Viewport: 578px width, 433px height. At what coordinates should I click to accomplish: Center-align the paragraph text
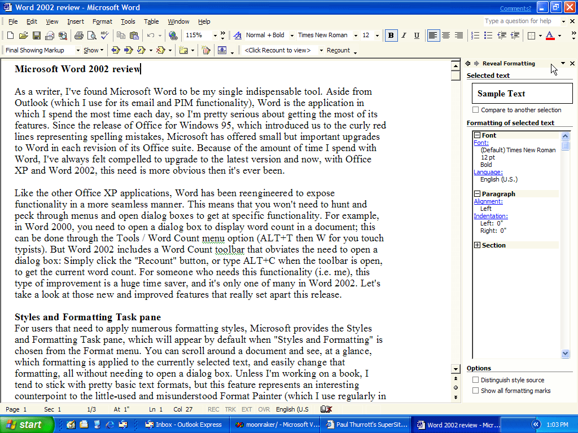click(x=446, y=36)
